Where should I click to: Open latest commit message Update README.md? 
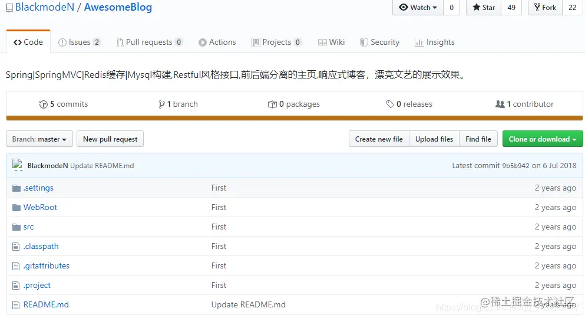(x=102, y=166)
